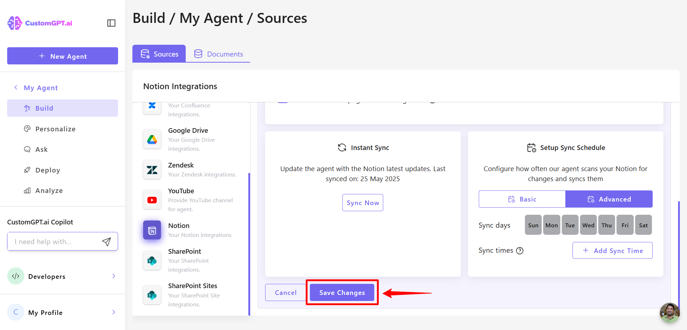687x330 pixels.
Task: Open the support chat avatar bubble
Action: pos(669,312)
